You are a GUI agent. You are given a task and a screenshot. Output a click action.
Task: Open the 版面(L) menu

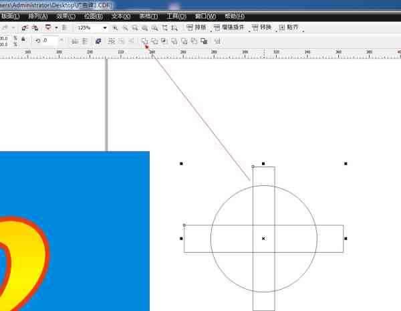(10, 16)
